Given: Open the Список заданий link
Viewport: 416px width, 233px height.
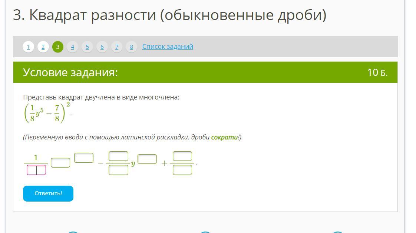Looking at the screenshot, I should pyautogui.click(x=168, y=46).
